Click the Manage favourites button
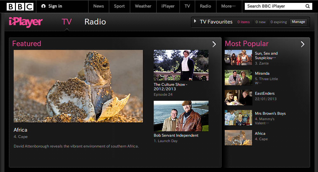This screenshot has width=318, height=172. click(298, 22)
